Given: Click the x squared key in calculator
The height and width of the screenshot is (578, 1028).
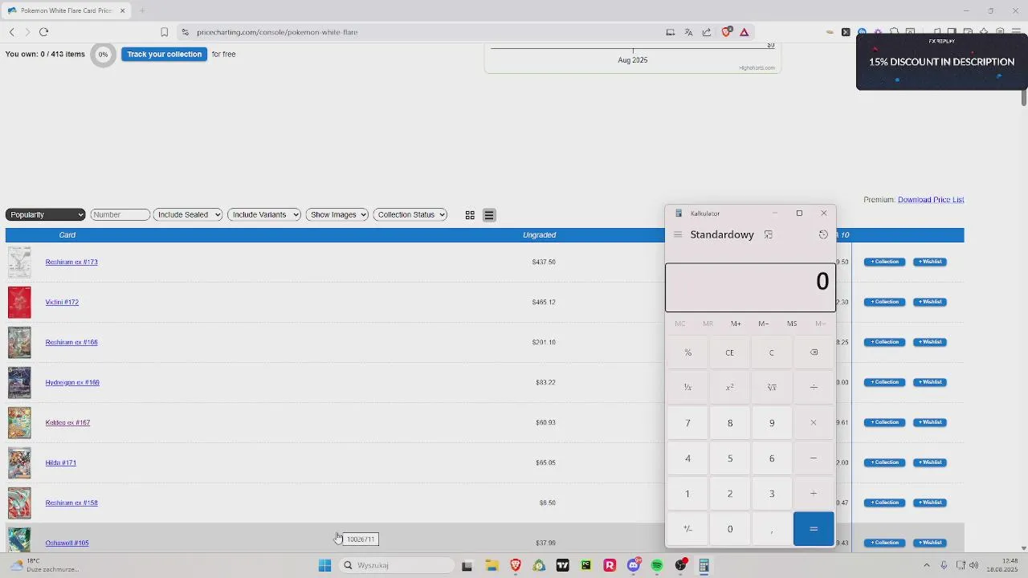Looking at the screenshot, I should coord(730,388).
